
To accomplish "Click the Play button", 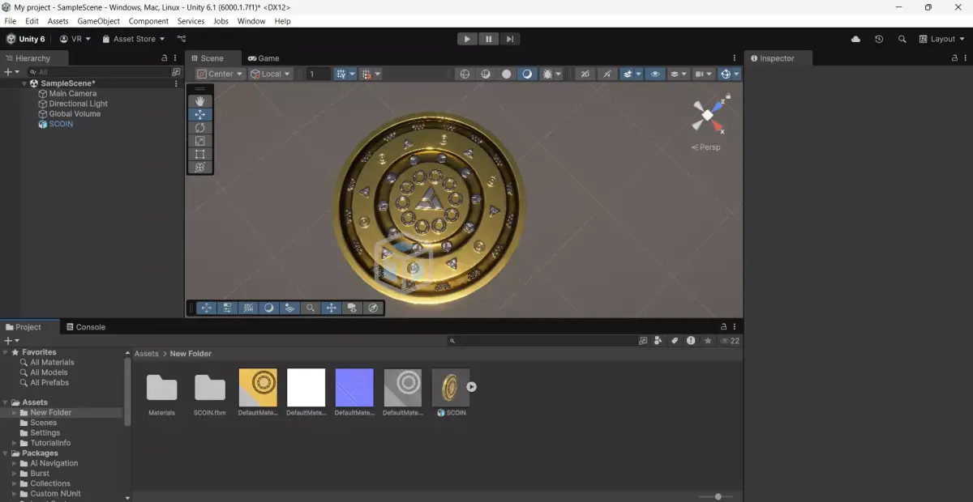I will coord(467,39).
